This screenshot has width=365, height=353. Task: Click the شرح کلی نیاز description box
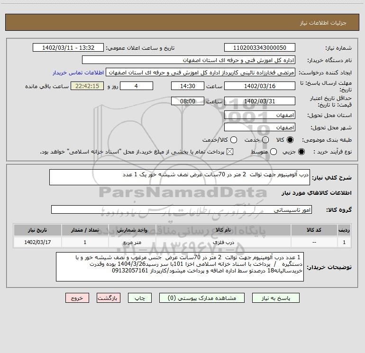coord(180,177)
